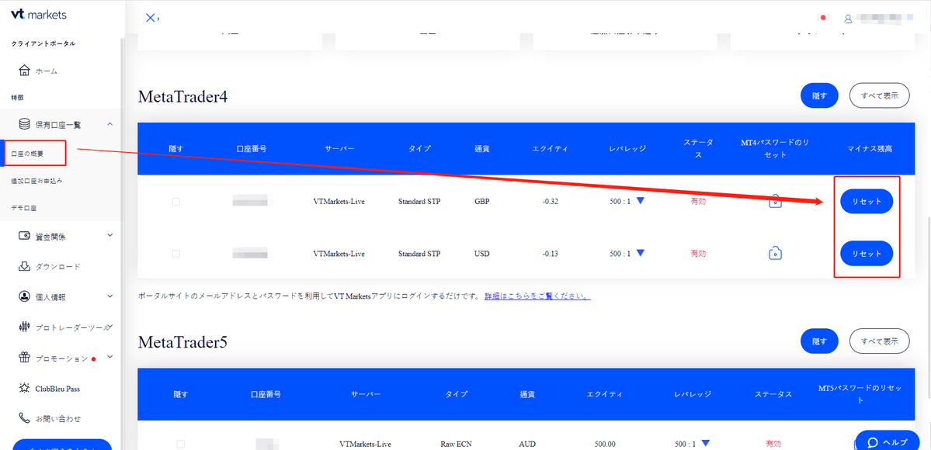Click the -0.32 equity value
The width and height of the screenshot is (931, 450).
550,201
